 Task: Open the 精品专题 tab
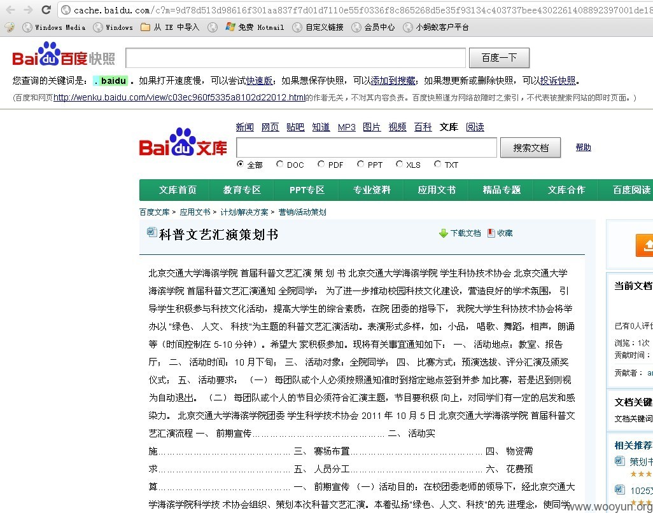point(502,190)
